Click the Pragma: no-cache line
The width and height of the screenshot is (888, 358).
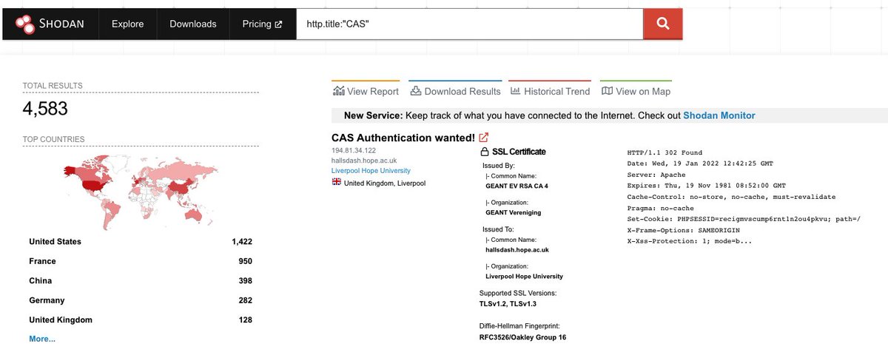pos(659,208)
